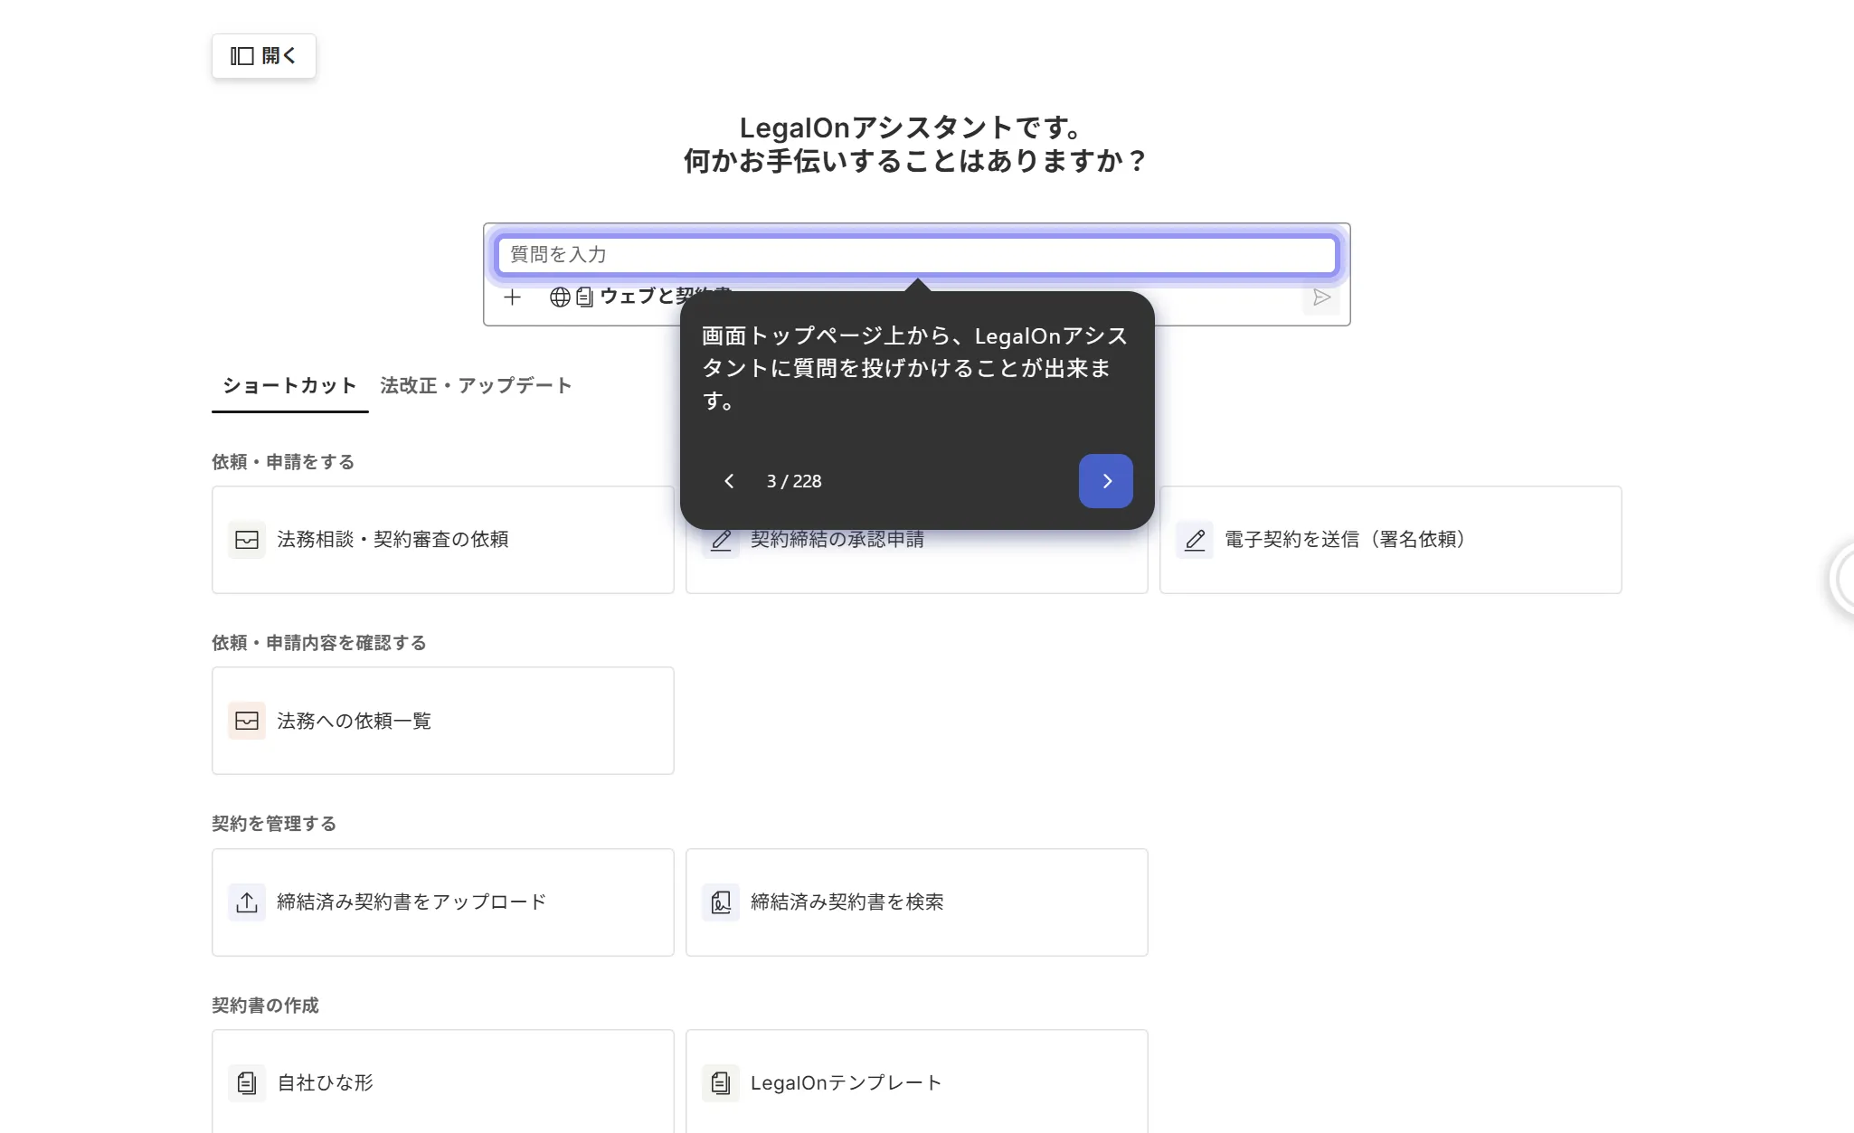The width and height of the screenshot is (1854, 1133).
Task: Open 法務への依頼一覧 card
Action: (x=443, y=721)
